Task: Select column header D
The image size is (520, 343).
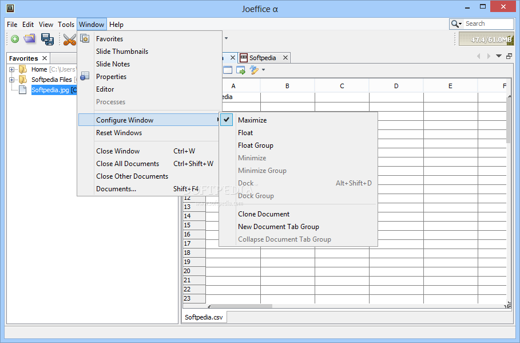Action: [396, 86]
